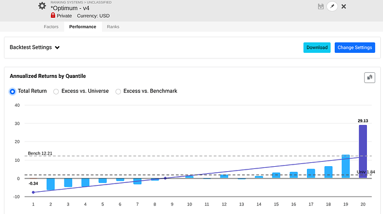Click the red Private lock icon
Viewport: 383px width, 214px height.
53,16
